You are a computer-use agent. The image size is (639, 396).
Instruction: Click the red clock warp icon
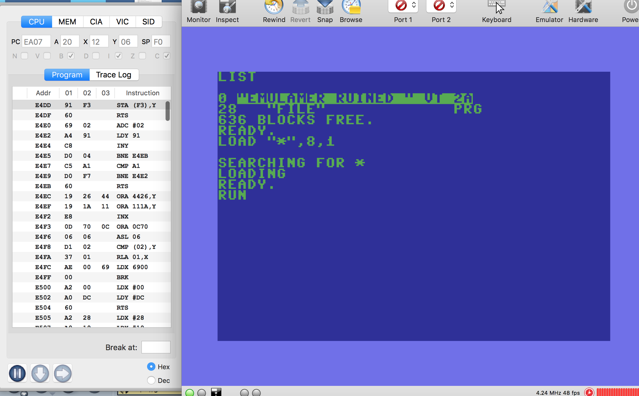click(589, 392)
